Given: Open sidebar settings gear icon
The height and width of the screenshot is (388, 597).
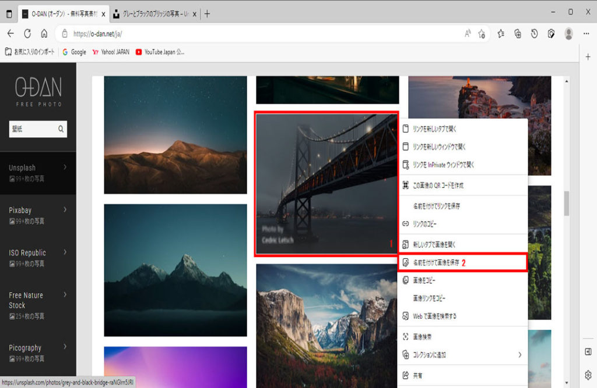Looking at the screenshot, I should point(588,374).
